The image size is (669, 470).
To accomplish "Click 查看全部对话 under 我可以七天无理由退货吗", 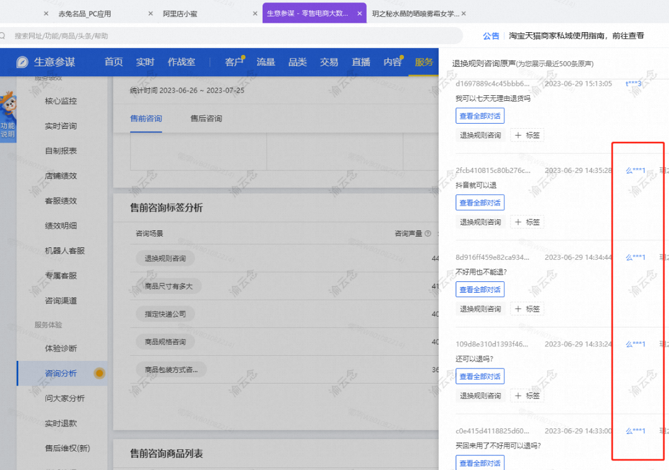I will [x=480, y=116].
